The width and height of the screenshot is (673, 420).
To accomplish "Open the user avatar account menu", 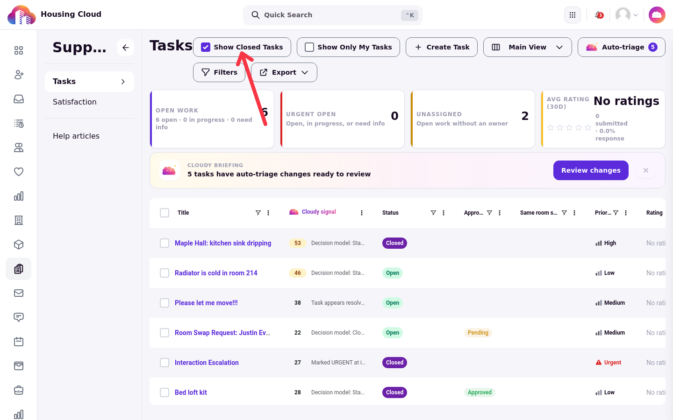I will (627, 15).
